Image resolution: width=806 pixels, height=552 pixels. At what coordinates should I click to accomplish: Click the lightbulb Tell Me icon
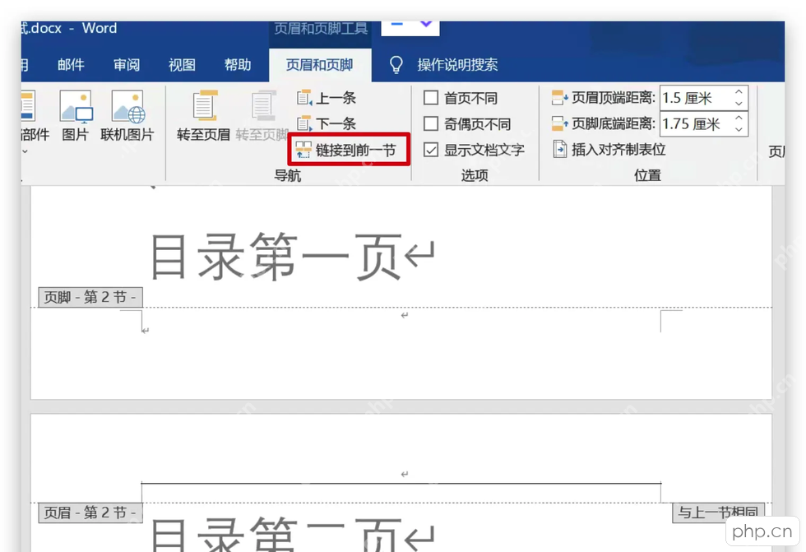(x=396, y=65)
